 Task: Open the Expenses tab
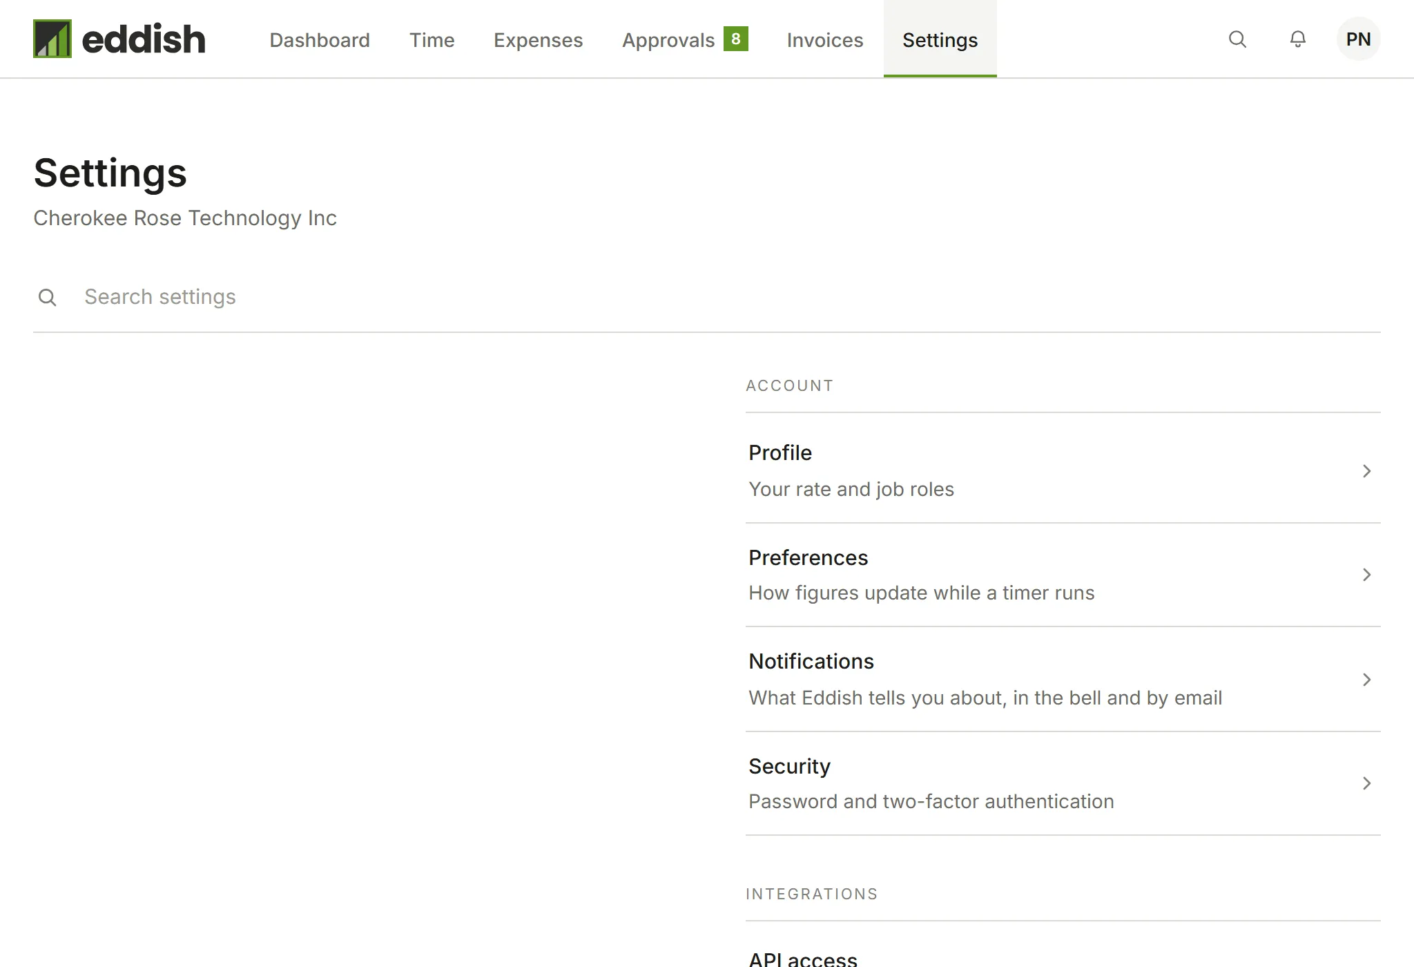[538, 39]
